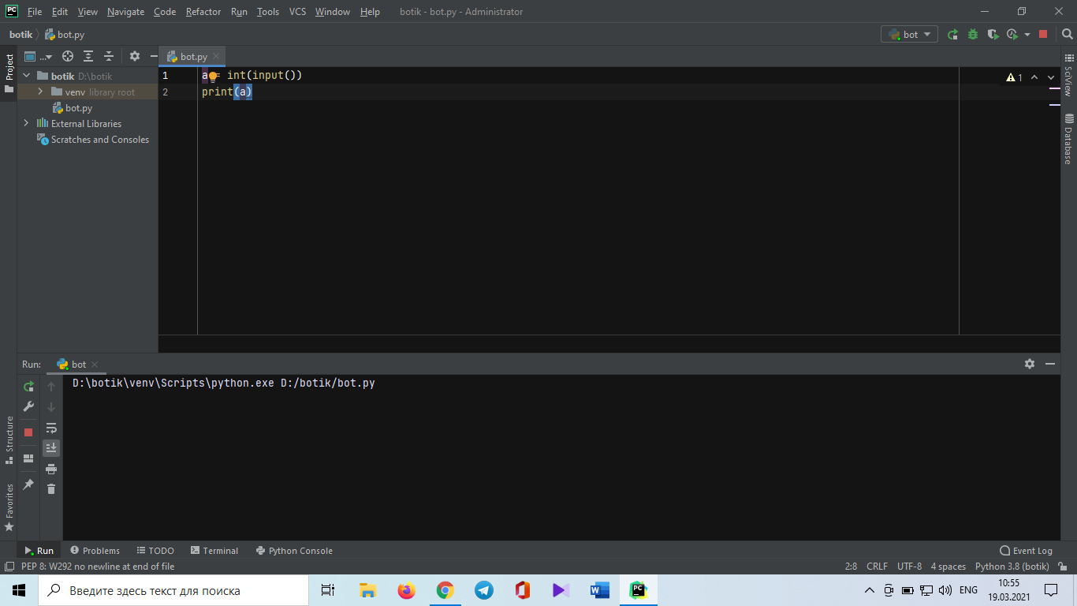Click Collapse All icon in Project panel
1077x606 pixels.
click(x=109, y=56)
